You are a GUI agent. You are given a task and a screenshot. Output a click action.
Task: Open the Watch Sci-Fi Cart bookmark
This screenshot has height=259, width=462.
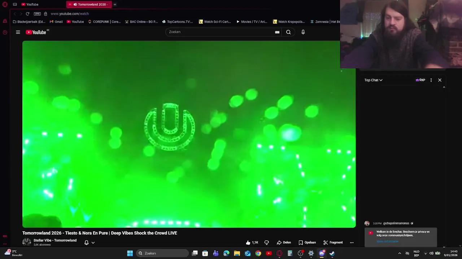coord(215,22)
